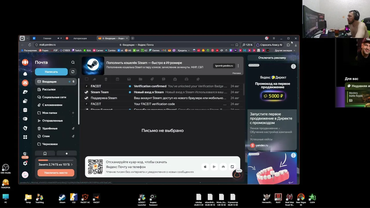
Task: Click the Archive icon in mail toolbar
Action: click(x=117, y=79)
